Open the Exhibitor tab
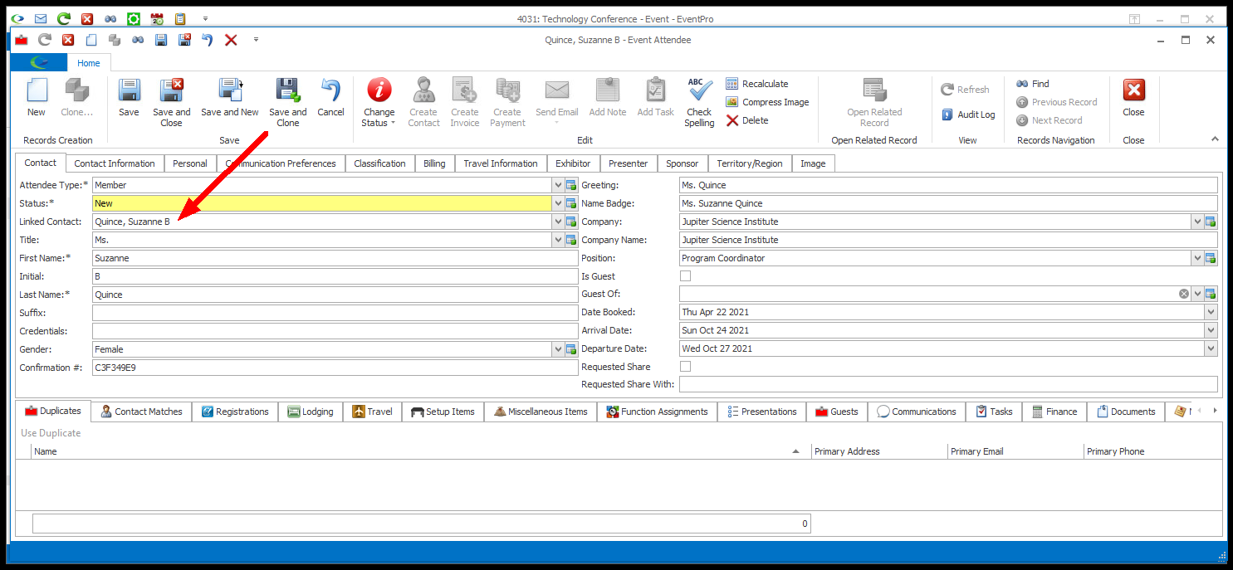This screenshot has height=570, width=1233. (x=573, y=163)
